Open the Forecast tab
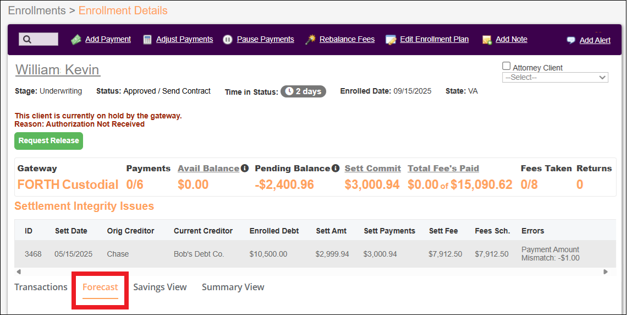Image resolution: width=627 pixels, height=315 pixels. (x=100, y=287)
